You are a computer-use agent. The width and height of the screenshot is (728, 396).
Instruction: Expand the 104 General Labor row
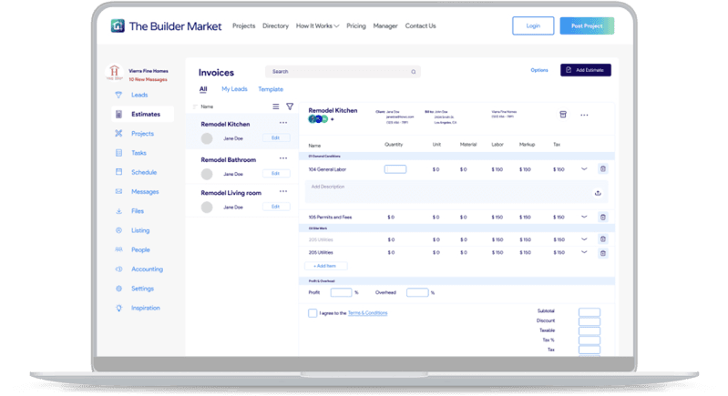pyautogui.click(x=584, y=169)
